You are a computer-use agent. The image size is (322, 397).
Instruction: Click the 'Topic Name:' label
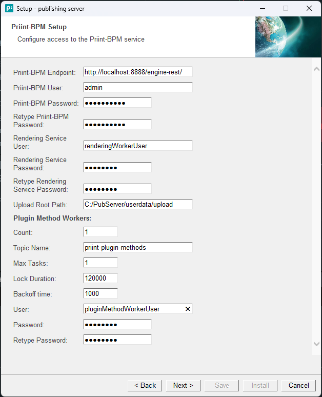(x=32, y=248)
